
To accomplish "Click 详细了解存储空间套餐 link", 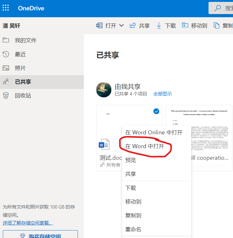I will coord(28,223).
